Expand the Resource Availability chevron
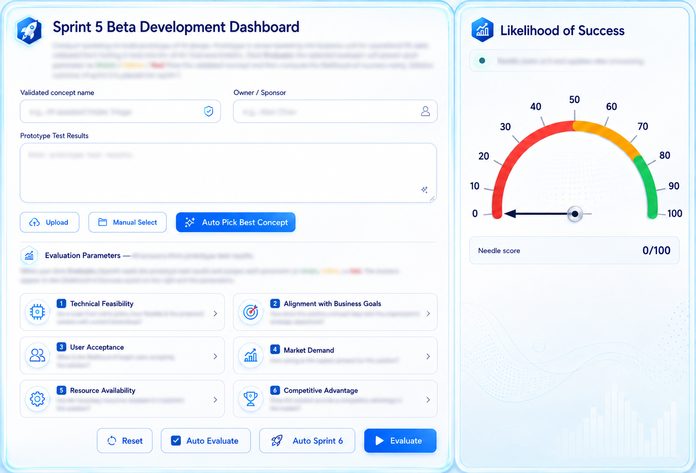 (x=215, y=400)
